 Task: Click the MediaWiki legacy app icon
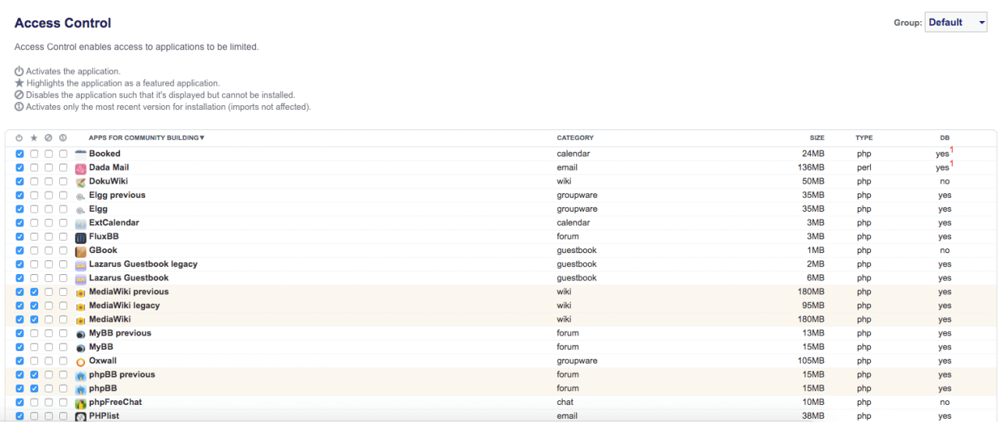80,306
